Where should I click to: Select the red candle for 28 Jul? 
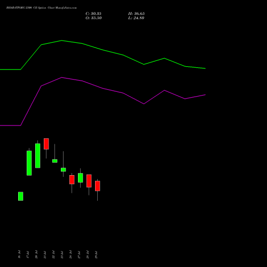coord(89,181)
